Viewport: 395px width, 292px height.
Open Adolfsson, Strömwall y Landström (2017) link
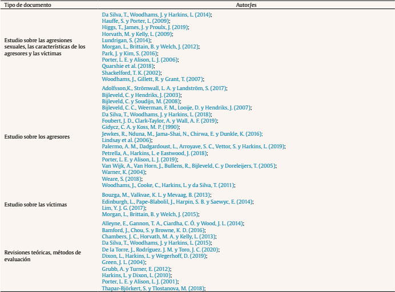(164, 88)
